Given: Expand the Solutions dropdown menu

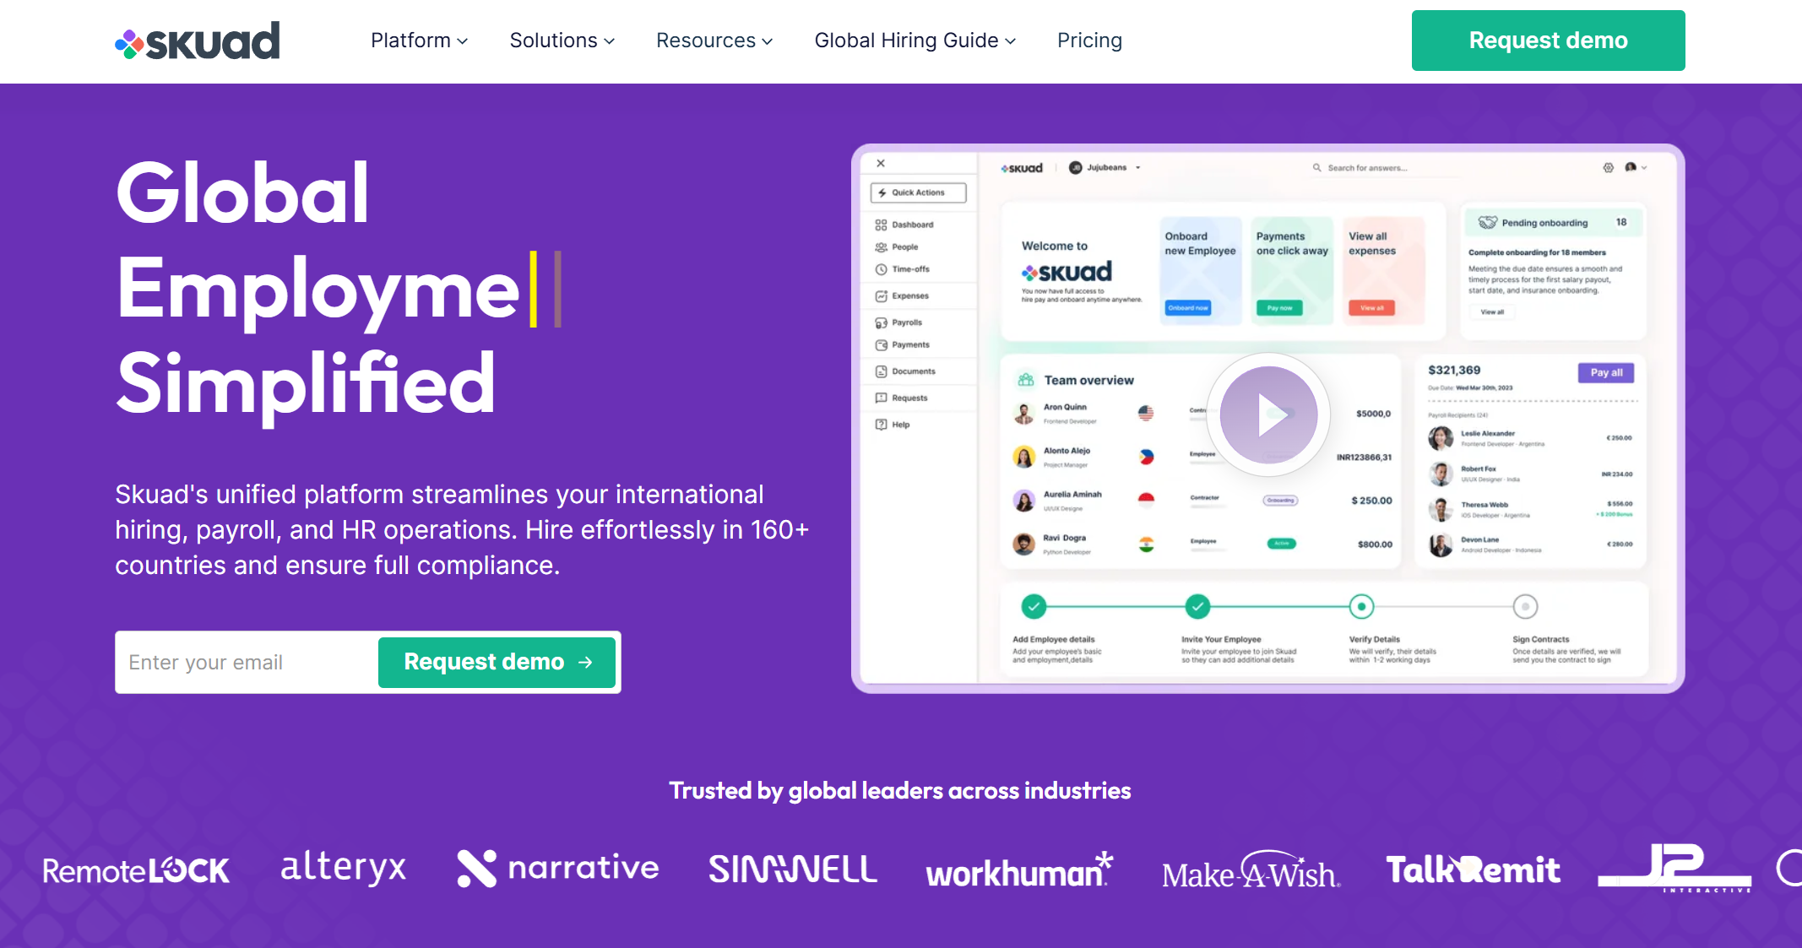Looking at the screenshot, I should [560, 41].
